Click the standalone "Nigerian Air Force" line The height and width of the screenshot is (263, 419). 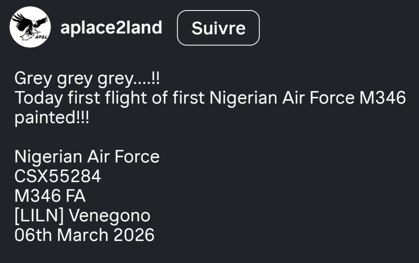[x=87, y=157]
